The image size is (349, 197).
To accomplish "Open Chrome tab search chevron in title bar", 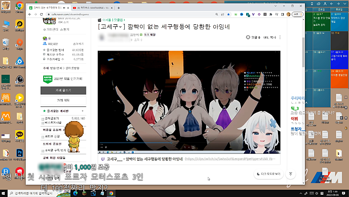I will click(x=276, y=6).
